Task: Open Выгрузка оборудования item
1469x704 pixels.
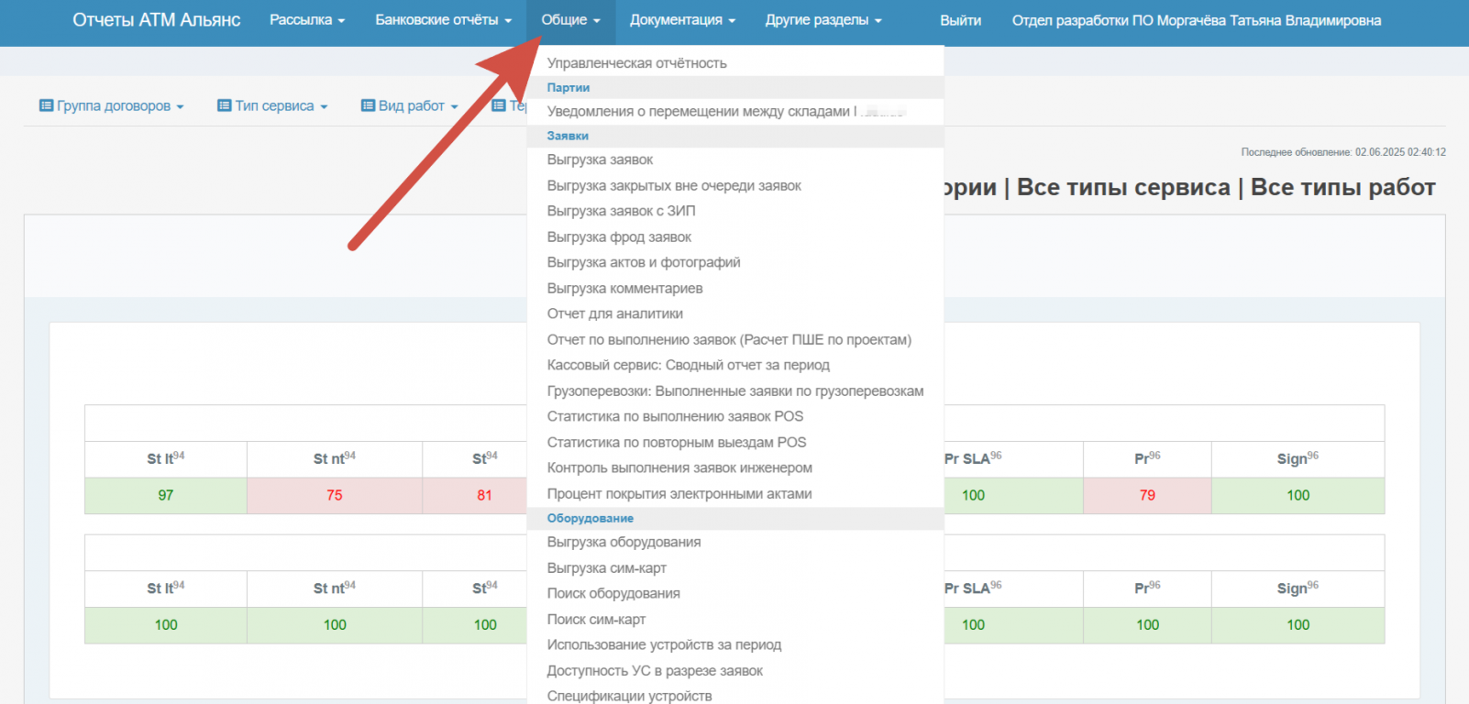Action: click(x=624, y=542)
